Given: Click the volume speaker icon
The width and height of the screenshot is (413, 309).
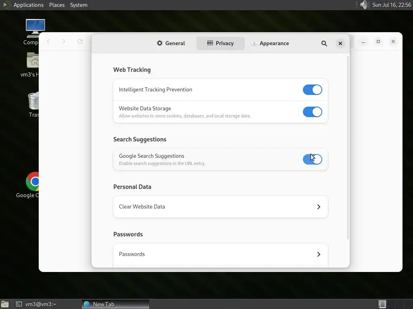Looking at the screenshot, I should click(x=364, y=5).
